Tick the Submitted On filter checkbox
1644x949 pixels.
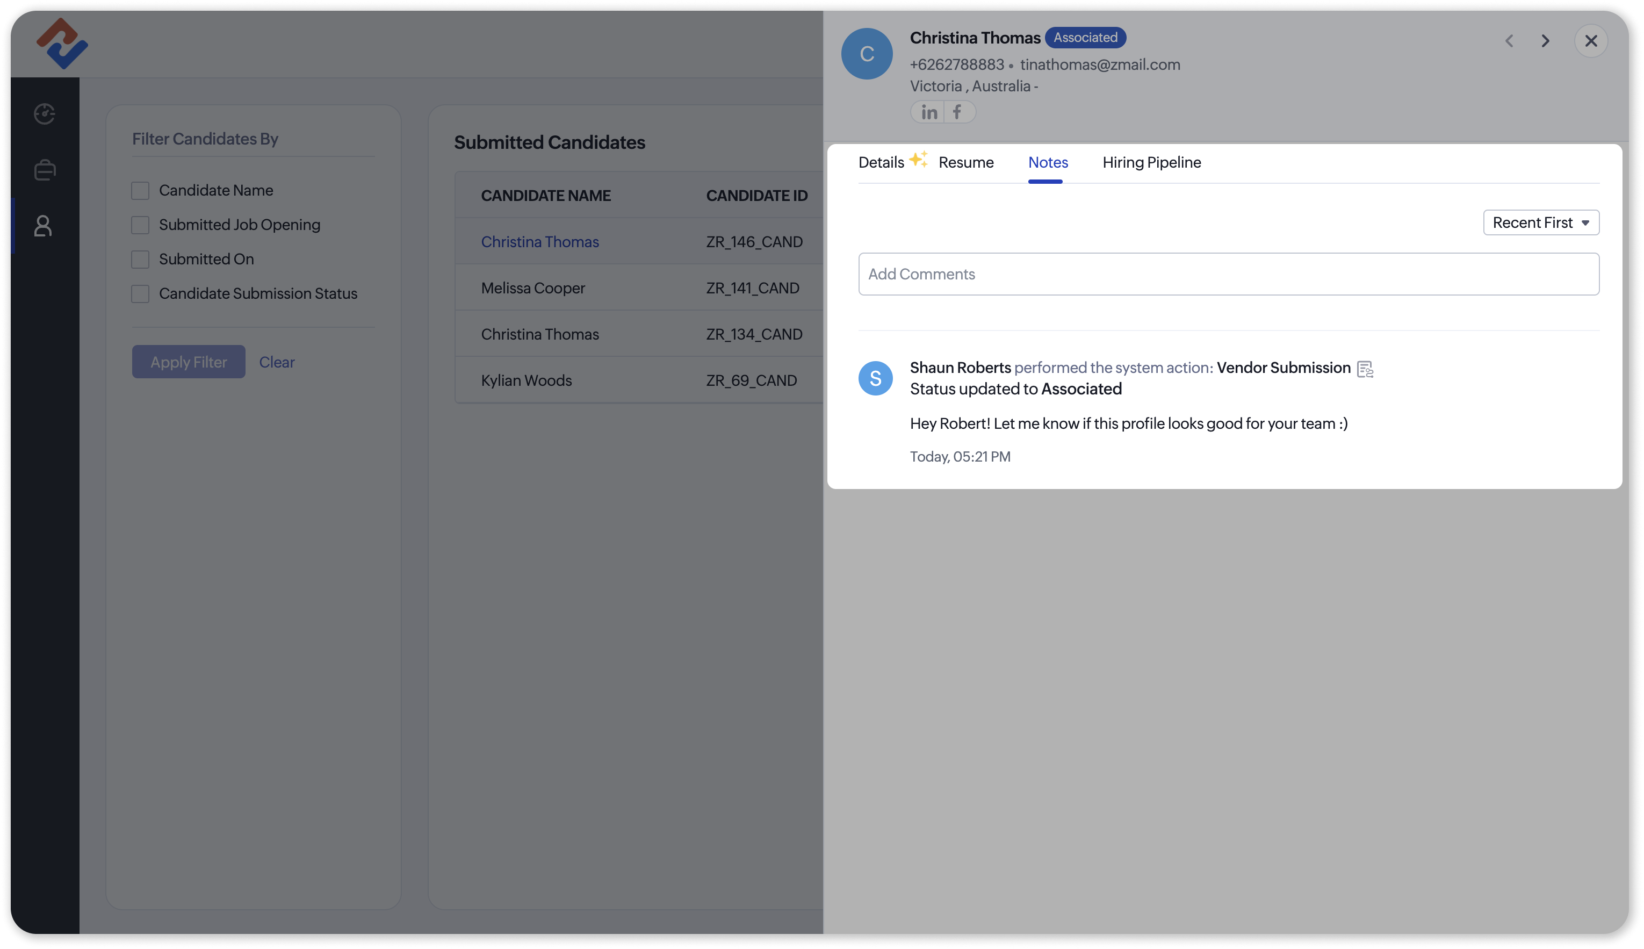140,260
